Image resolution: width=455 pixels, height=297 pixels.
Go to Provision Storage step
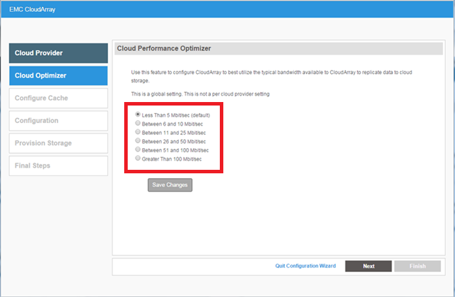59,143
